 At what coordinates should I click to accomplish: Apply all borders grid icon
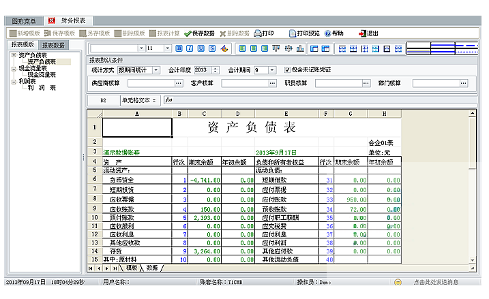point(398,48)
